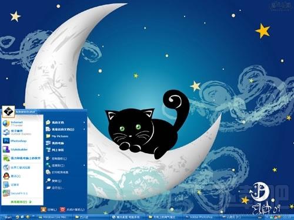
Task: Expand the My Documents submenu arrow
Action: tap(84, 123)
